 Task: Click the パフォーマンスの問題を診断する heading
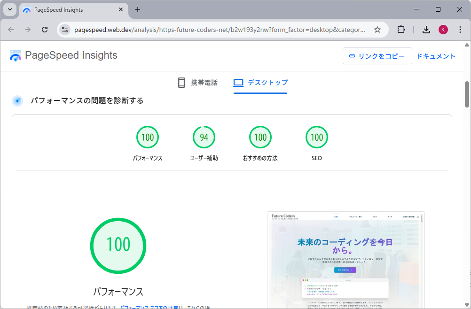(87, 100)
